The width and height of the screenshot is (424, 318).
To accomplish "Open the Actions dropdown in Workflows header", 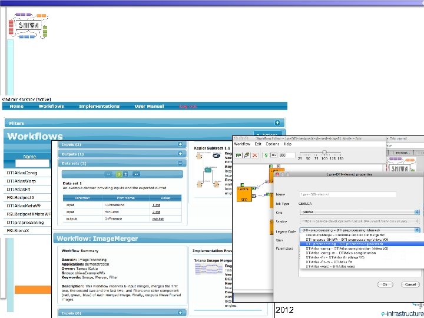I will coord(268,134).
